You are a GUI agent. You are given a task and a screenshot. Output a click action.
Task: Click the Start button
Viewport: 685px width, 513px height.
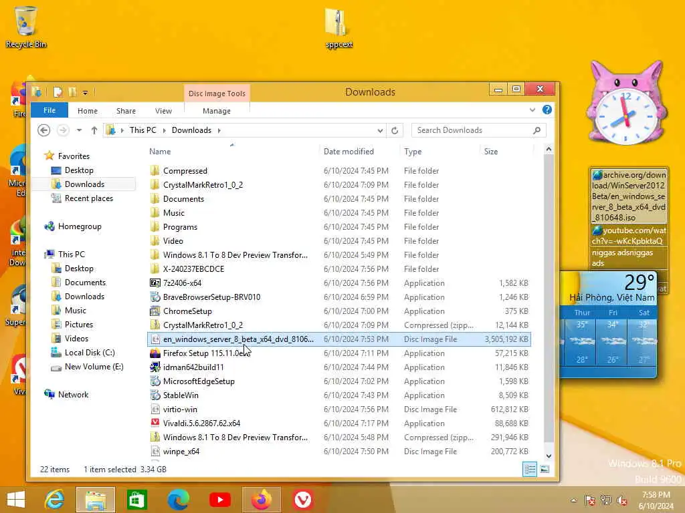click(x=16, y=500)
